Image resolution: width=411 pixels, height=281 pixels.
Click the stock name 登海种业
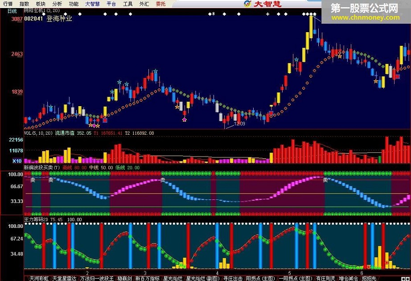coord(59,19)
